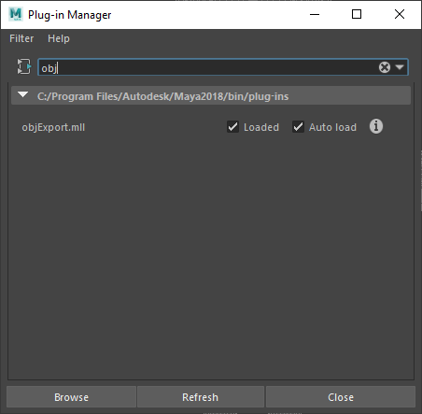Image resolution: width=422 pixels, height=414 pixels.
Task: Close the window using the title bar X
Action: click(400, 14)
